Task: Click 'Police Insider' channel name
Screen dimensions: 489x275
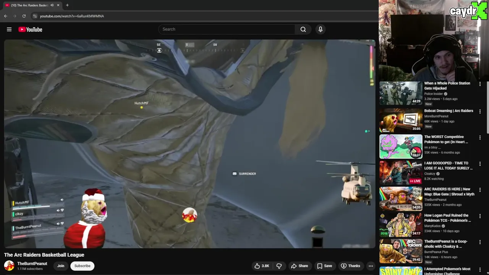Action: pyautogui.click(x=434, y=94)
